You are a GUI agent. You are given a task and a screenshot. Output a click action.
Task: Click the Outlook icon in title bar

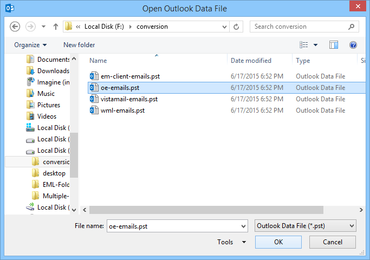click(10, 8)
